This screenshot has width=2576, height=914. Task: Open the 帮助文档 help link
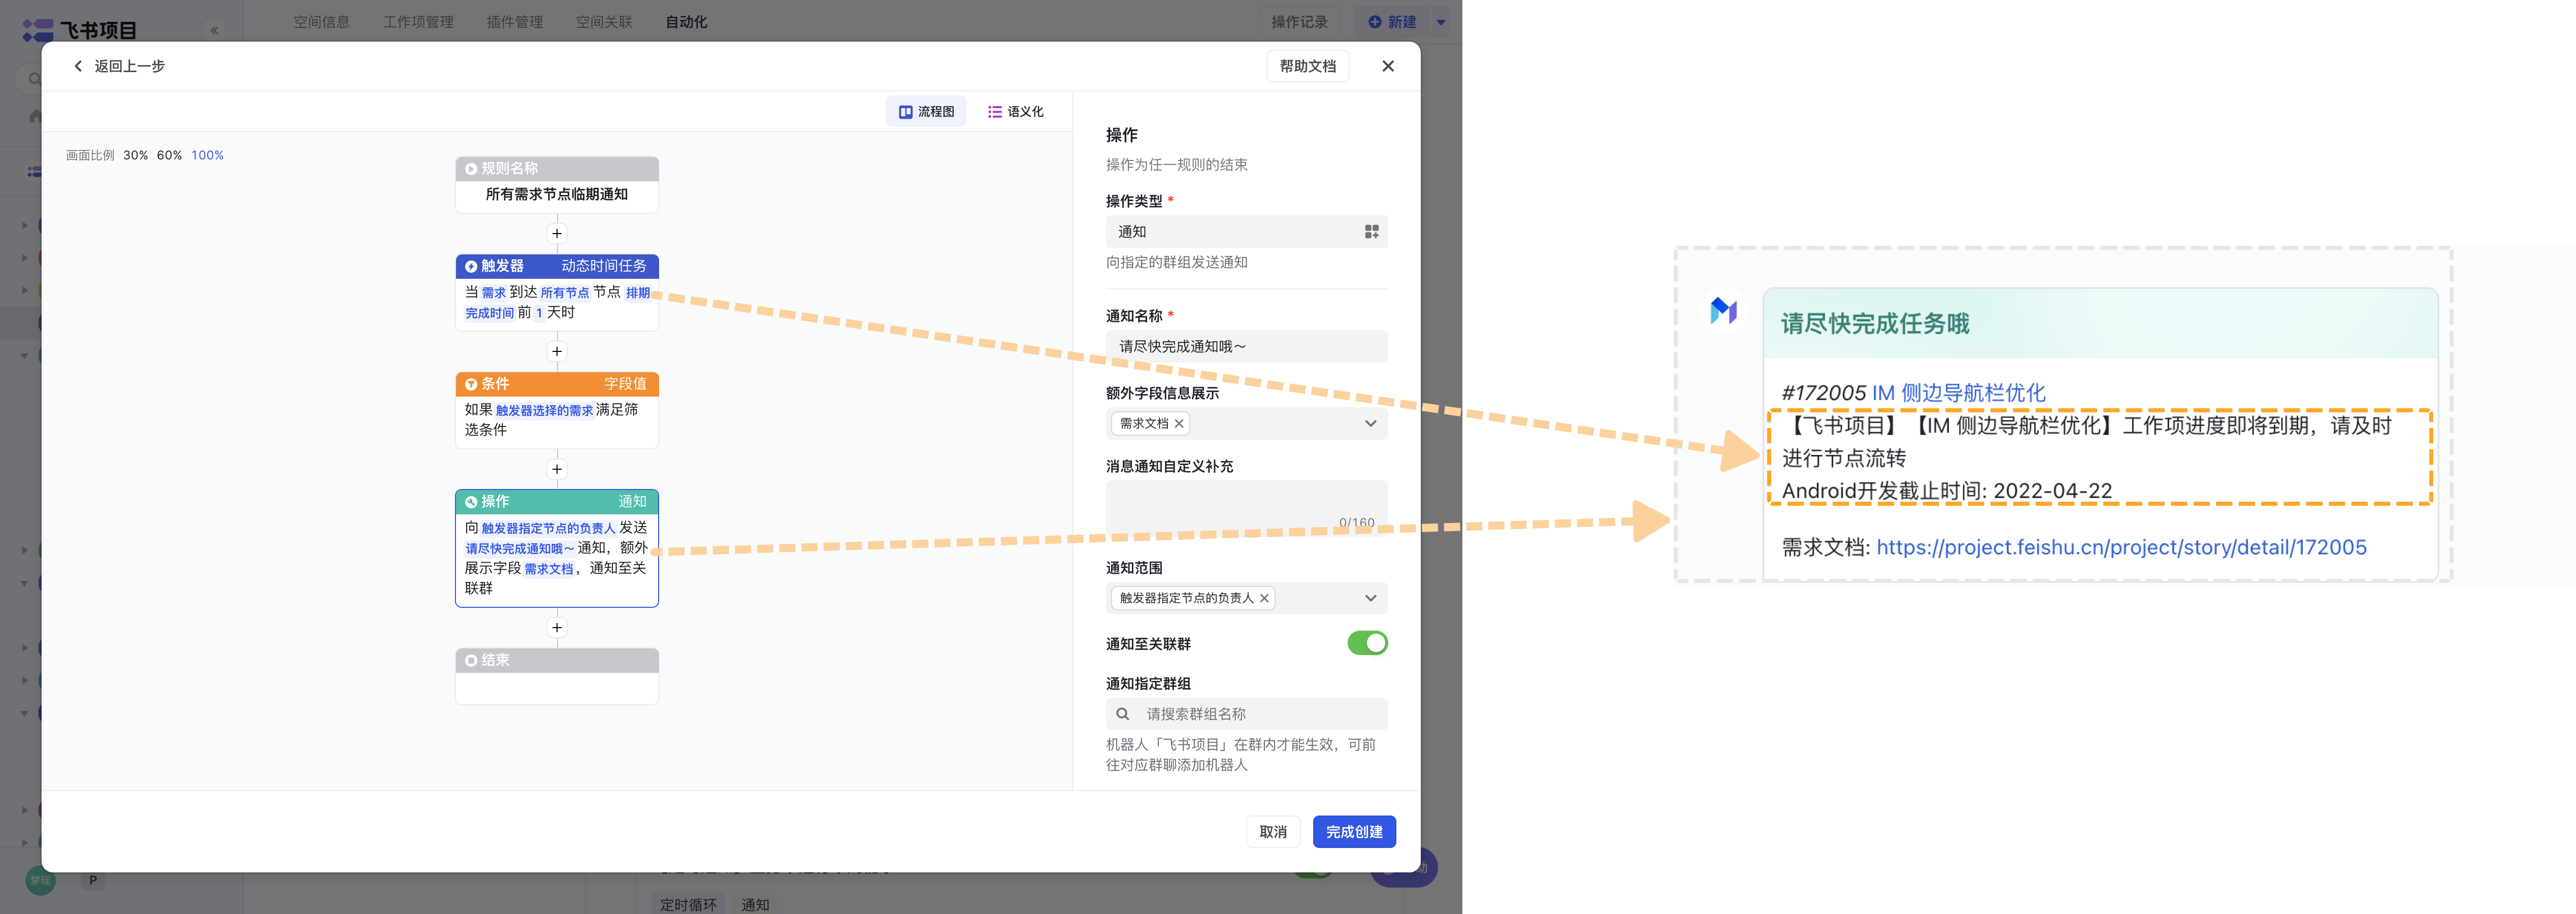pos(1307,66)
